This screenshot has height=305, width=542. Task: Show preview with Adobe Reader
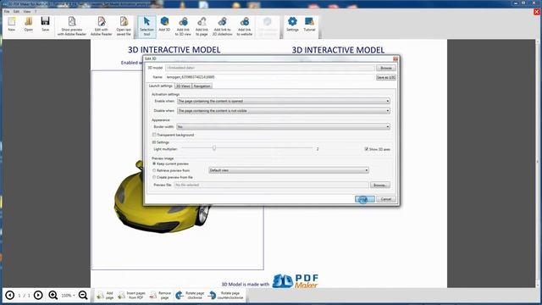71,26
